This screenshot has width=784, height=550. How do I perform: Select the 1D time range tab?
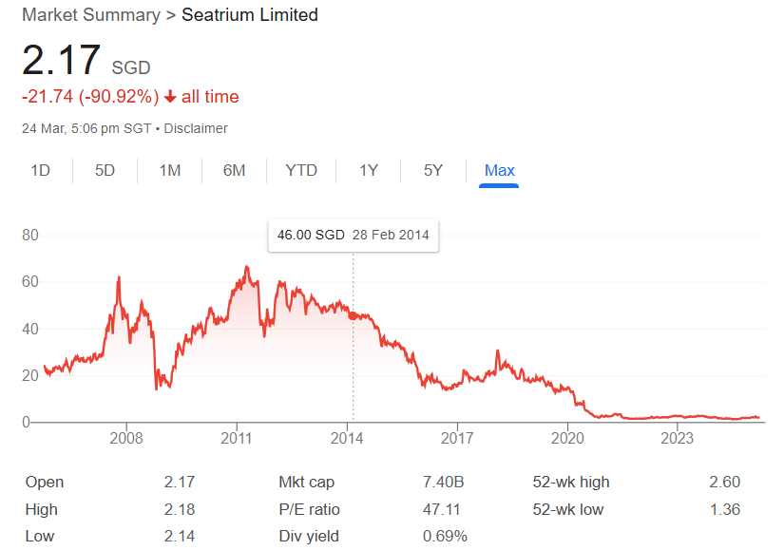coord(40,171)
